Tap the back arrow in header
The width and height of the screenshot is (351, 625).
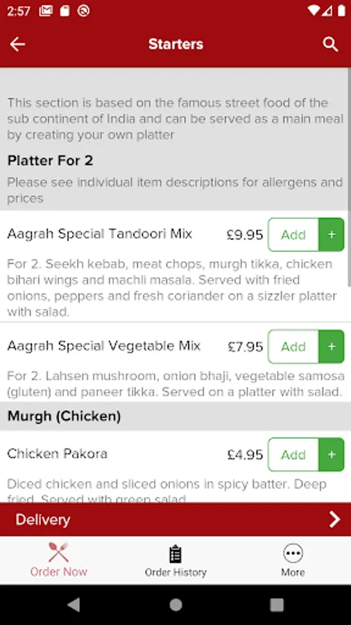[17, 44]
